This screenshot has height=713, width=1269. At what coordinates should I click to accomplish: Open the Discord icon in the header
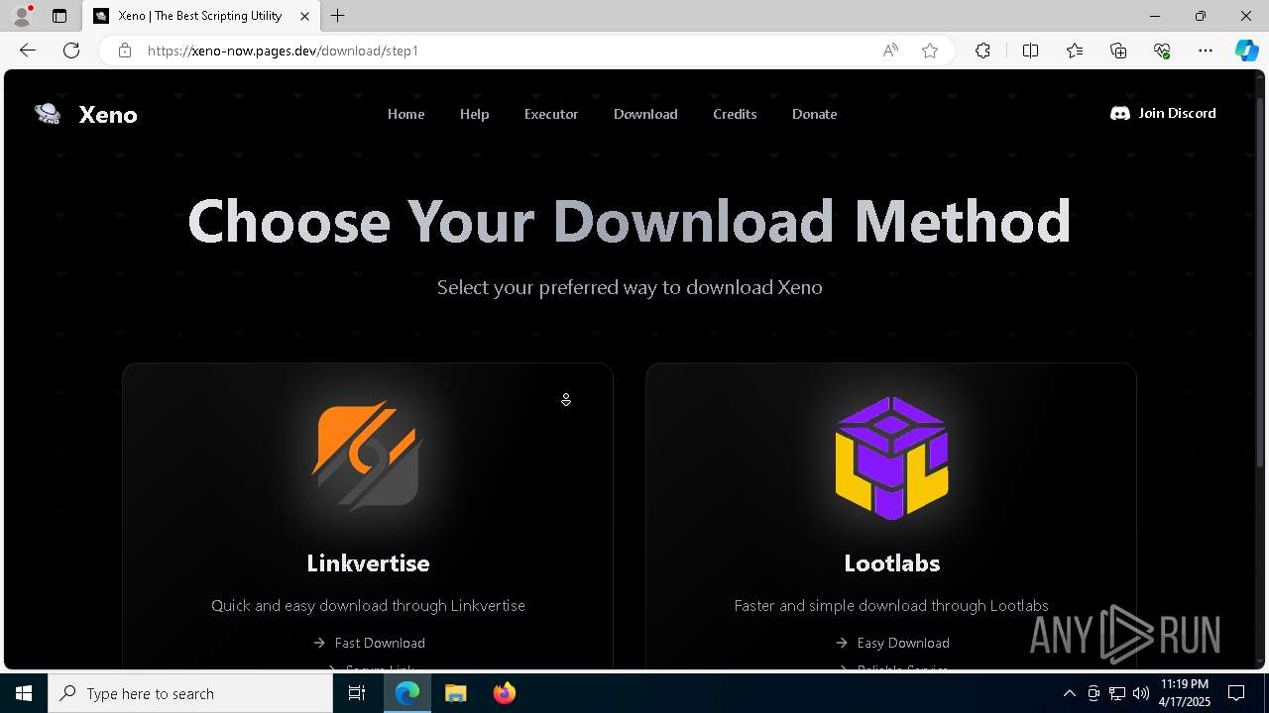point(1120,114)
